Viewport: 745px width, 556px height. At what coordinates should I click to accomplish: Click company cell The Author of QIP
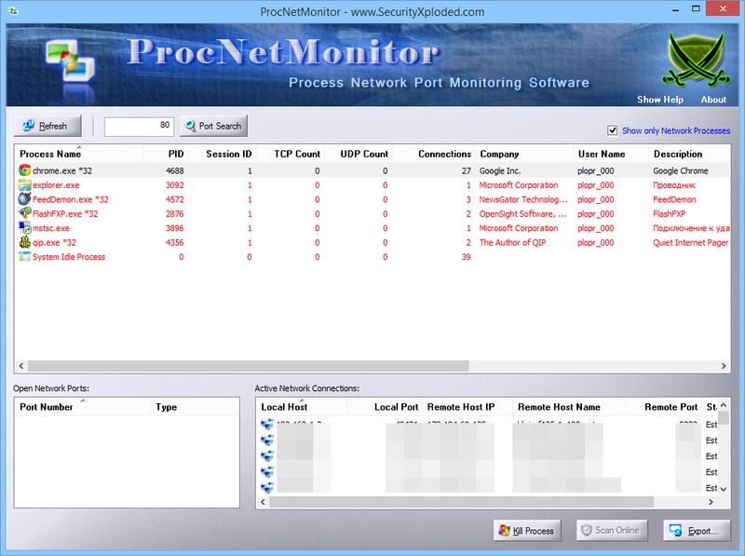pos(512,242)
